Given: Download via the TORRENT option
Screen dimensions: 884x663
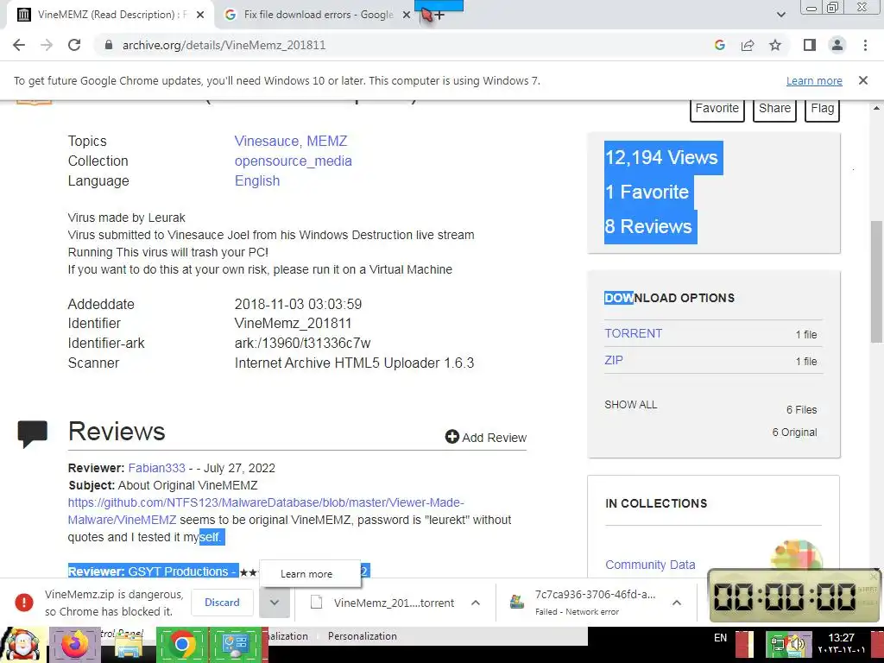Looking at the screenshot, I should click(633, 333).
